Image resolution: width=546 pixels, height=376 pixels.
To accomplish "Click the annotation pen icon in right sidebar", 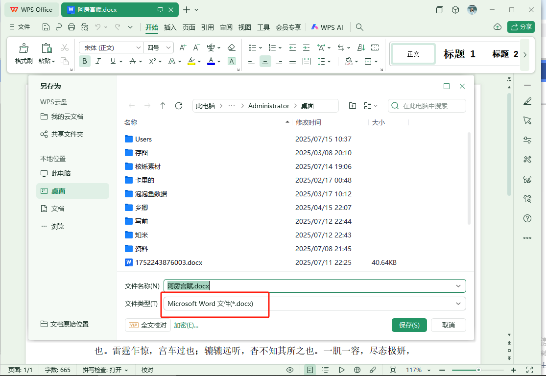I will [x=527, y=101].
